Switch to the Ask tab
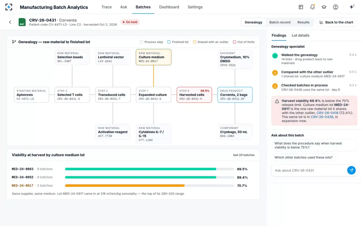Viewport: 362px width, 226px height. point(124,7)
